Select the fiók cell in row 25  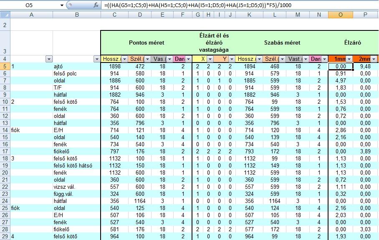click(31, 208)
